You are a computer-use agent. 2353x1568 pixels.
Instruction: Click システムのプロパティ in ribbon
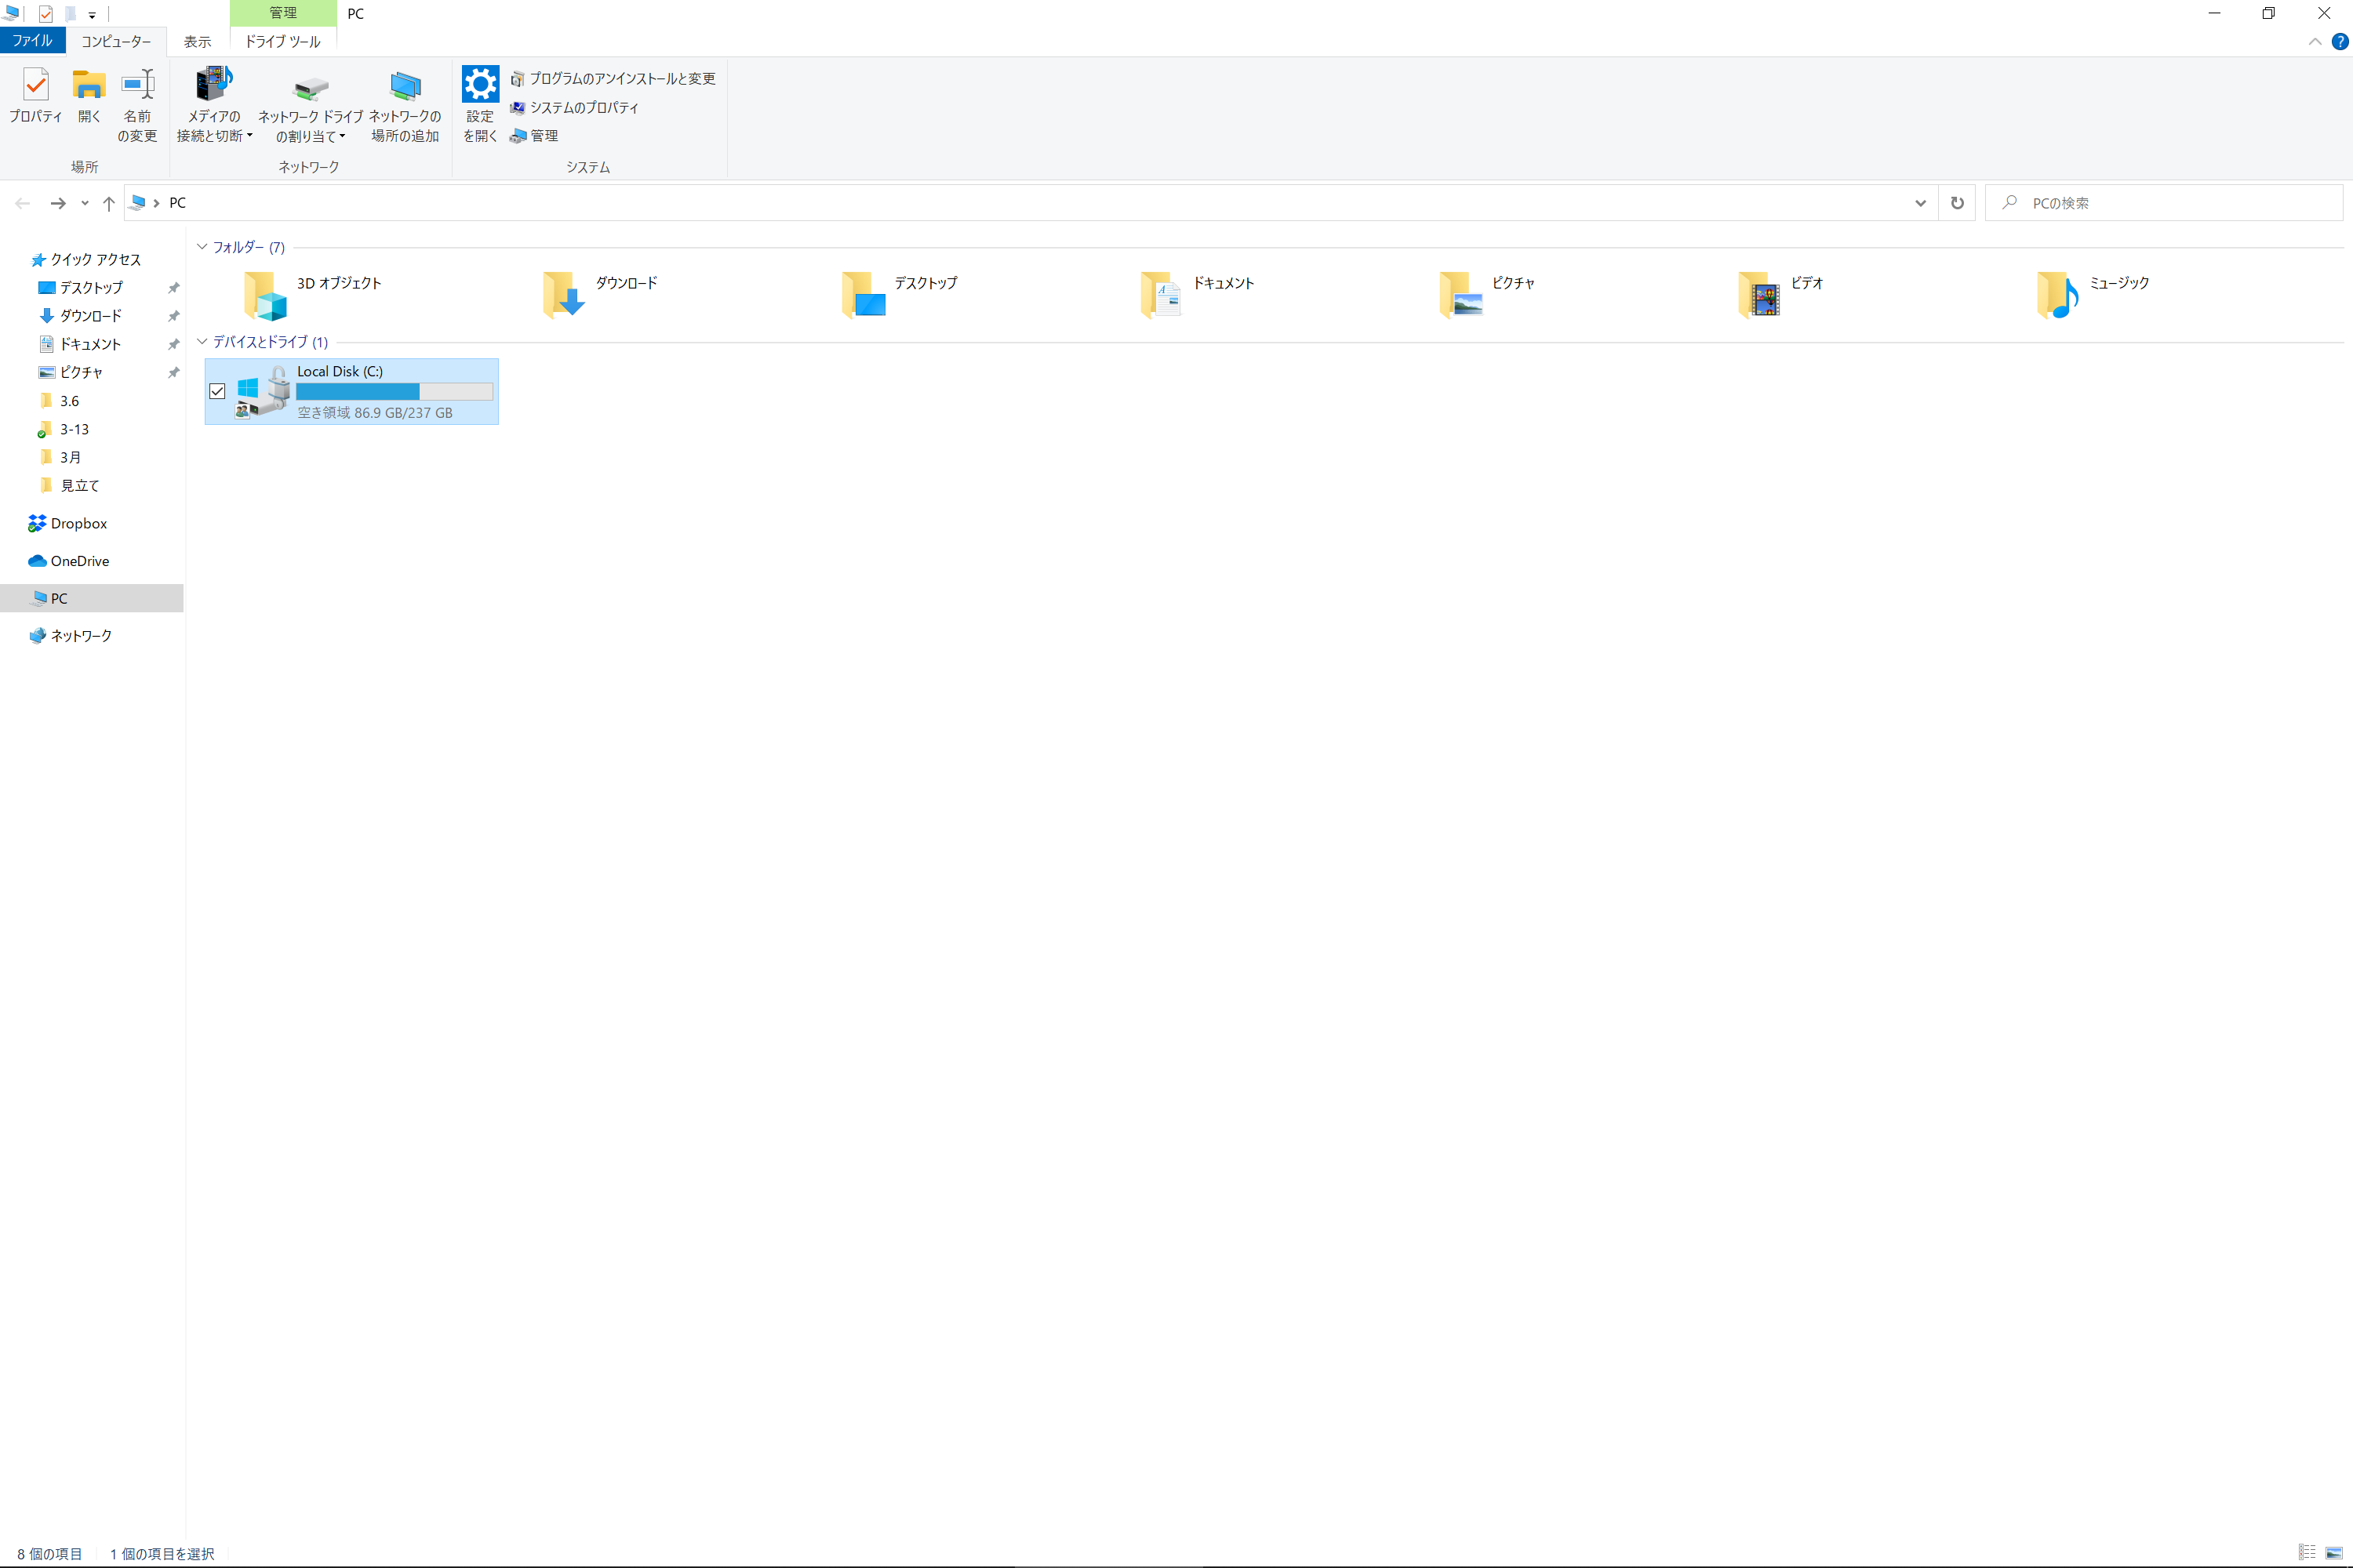pos(584,107)
